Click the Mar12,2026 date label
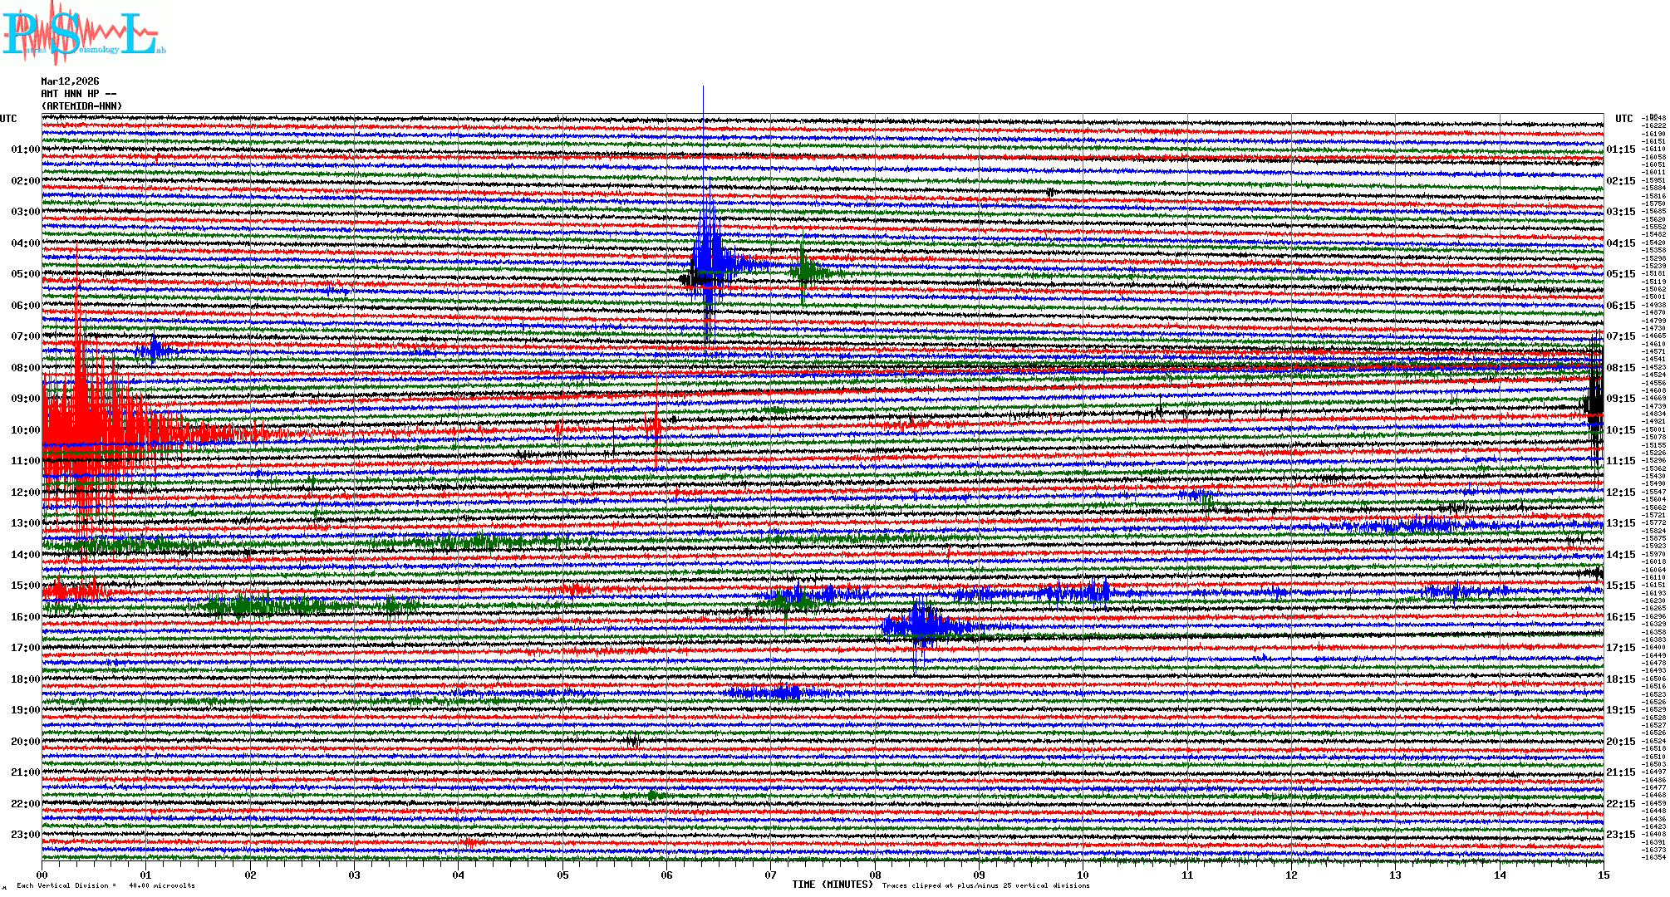Image resolution: width=1670 pixels, height=897 pixels. tap(70, 81)
